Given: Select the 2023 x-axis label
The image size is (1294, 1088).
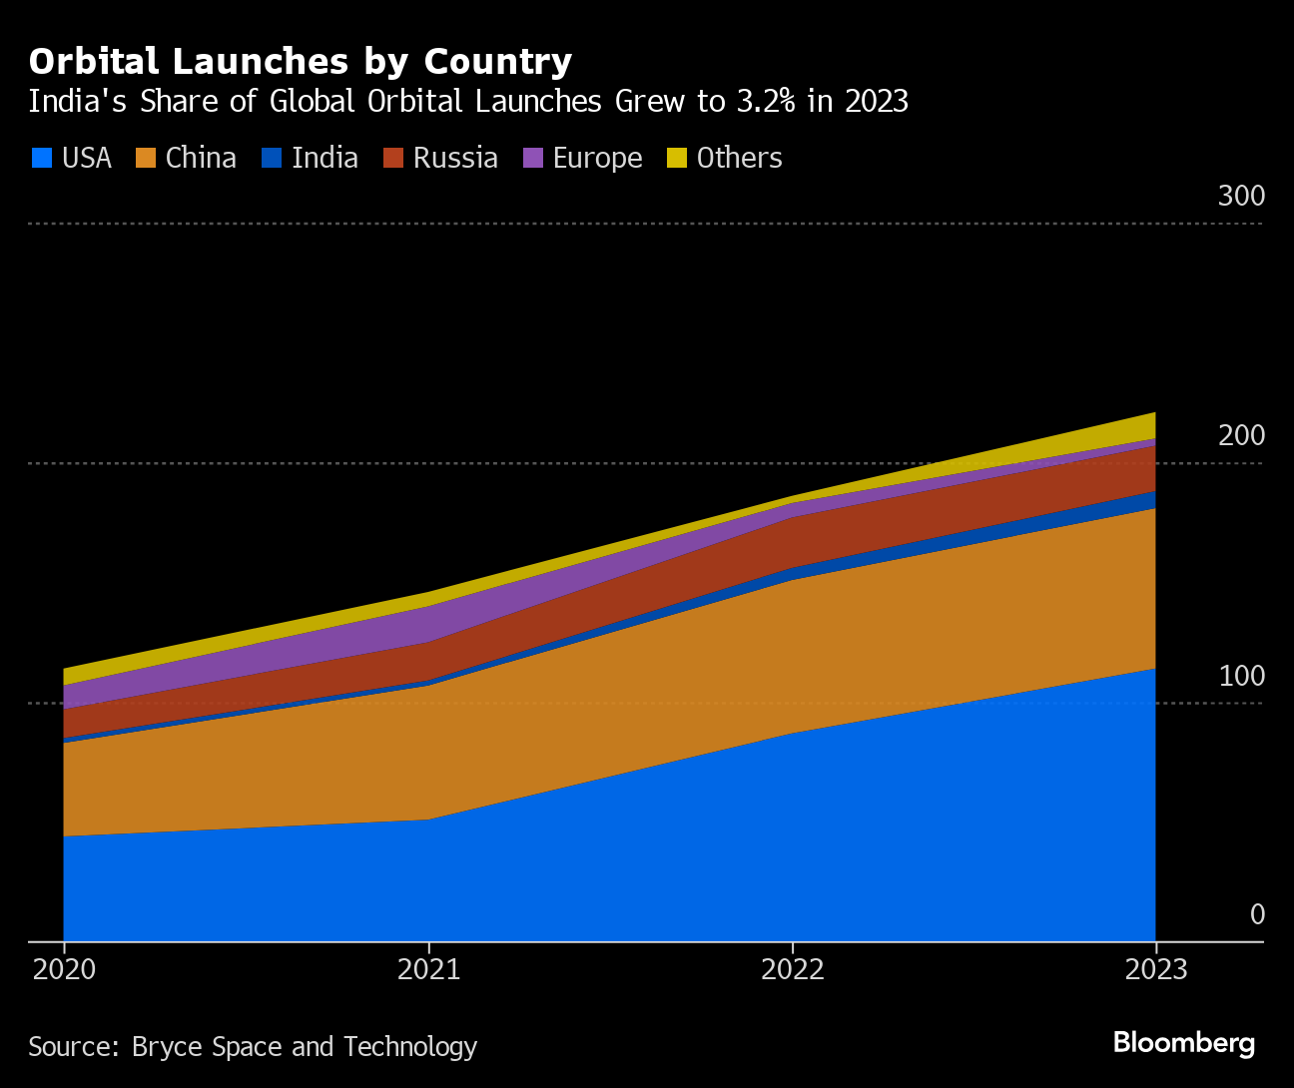Looking at the screenshot, I should coord(1156,969).
